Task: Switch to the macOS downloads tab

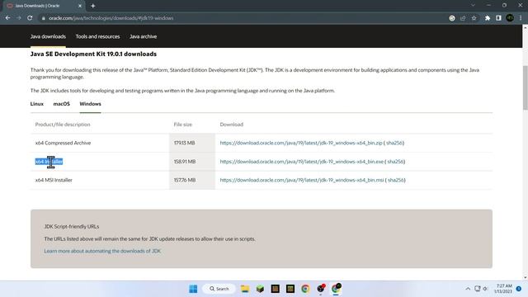Action: (x=62, y=104)
